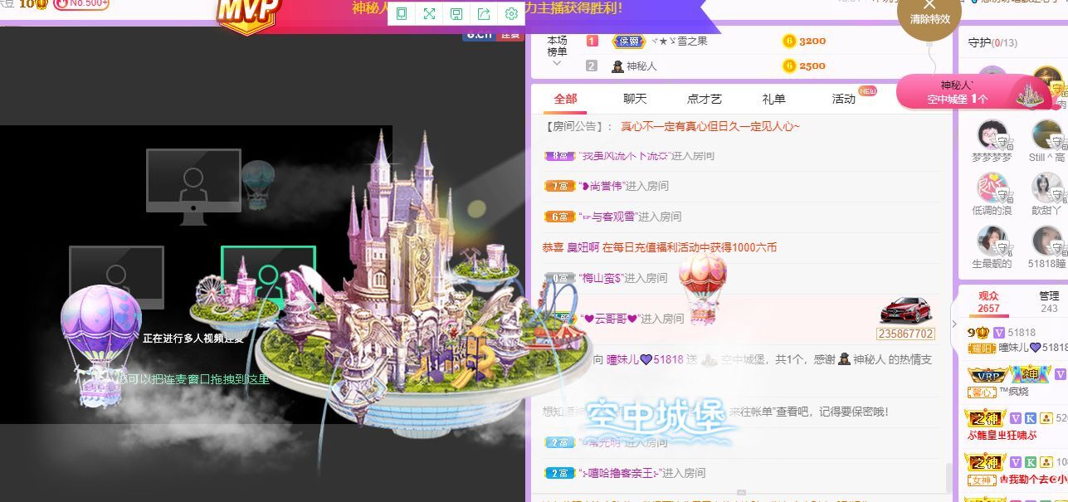Click the tablet/device icon in the floating toolbar
The width and height of the screenshot is (1068, 502).
coord(402,14)
